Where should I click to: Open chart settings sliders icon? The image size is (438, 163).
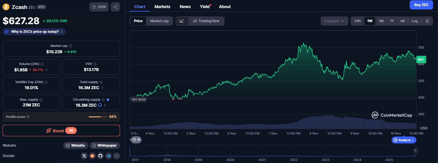coord(427,21)
